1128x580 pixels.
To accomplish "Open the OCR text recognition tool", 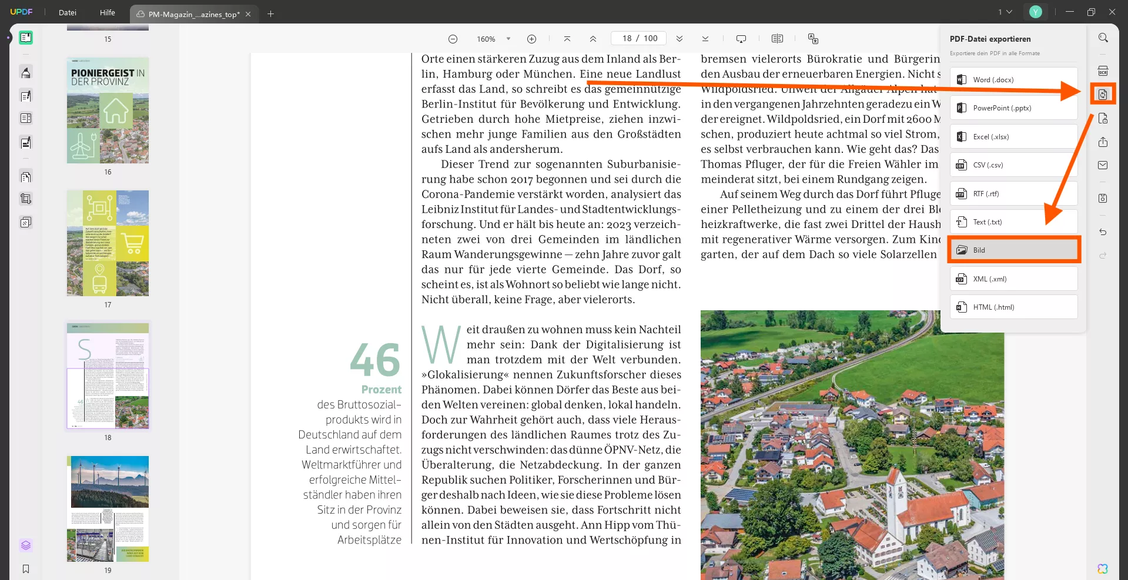I will coord(1103,70).
